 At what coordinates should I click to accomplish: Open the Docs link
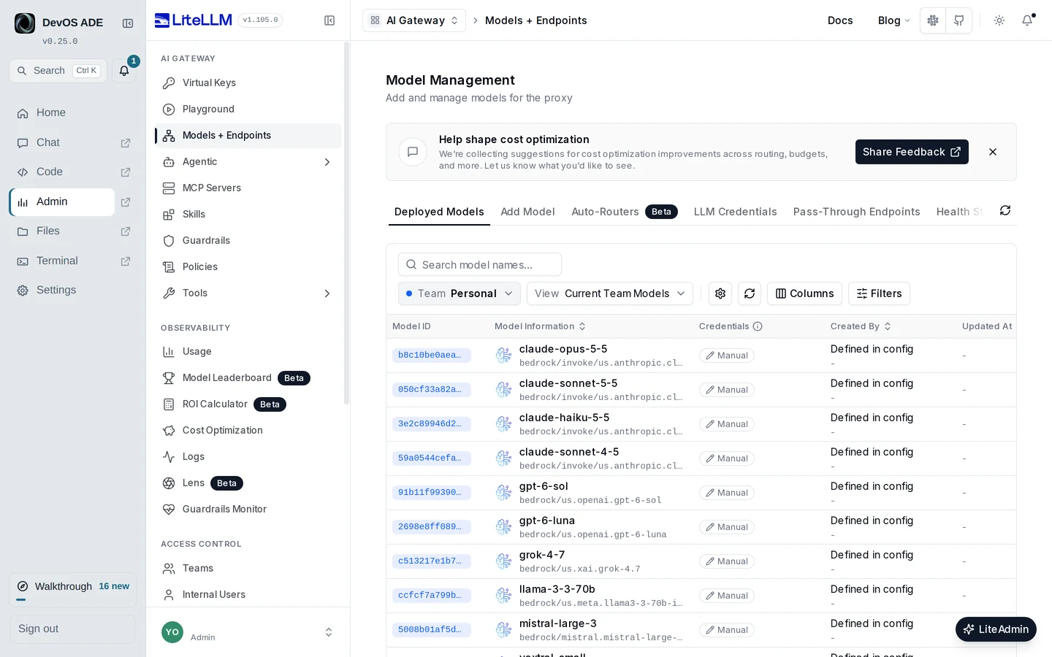[840, 20]
